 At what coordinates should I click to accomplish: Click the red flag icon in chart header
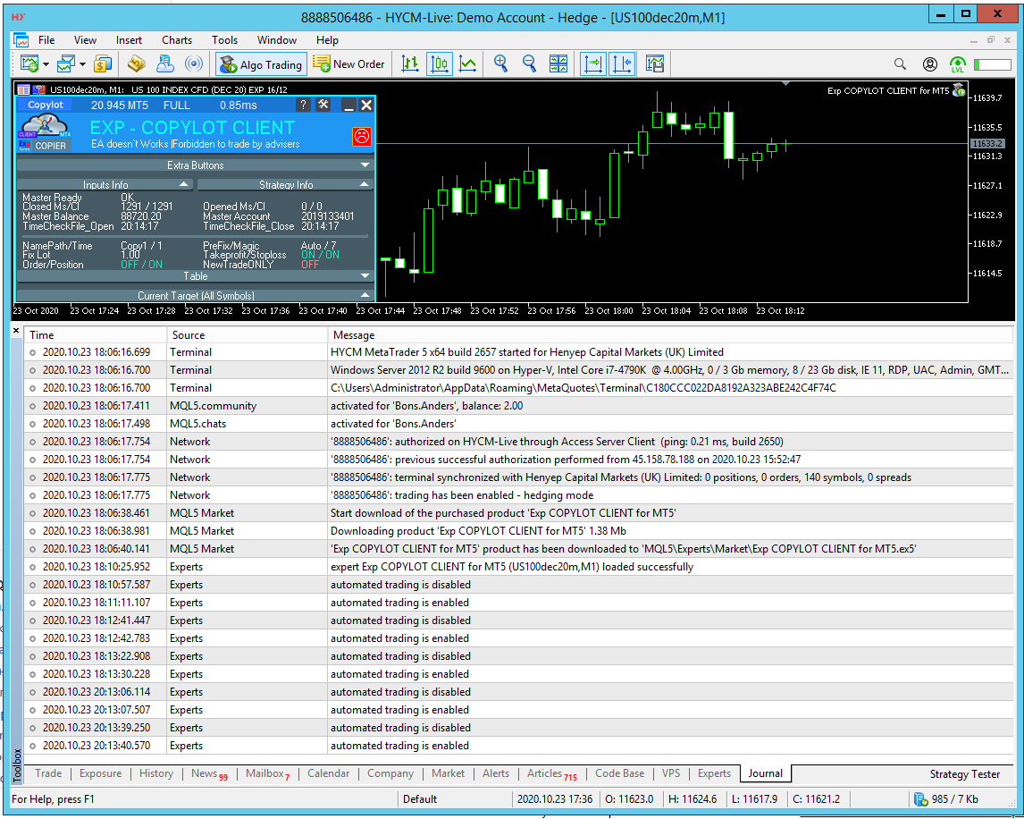point(38,89)
